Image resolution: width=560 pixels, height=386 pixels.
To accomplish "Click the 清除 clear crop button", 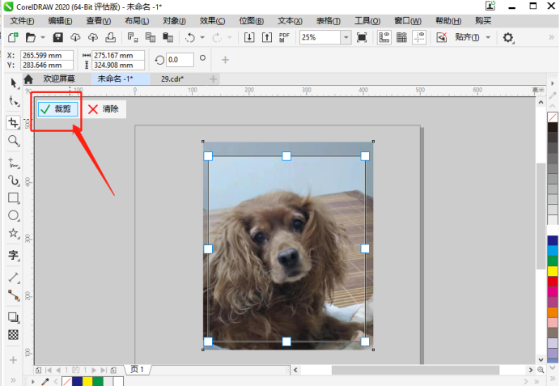I will (x=104, y=109).
